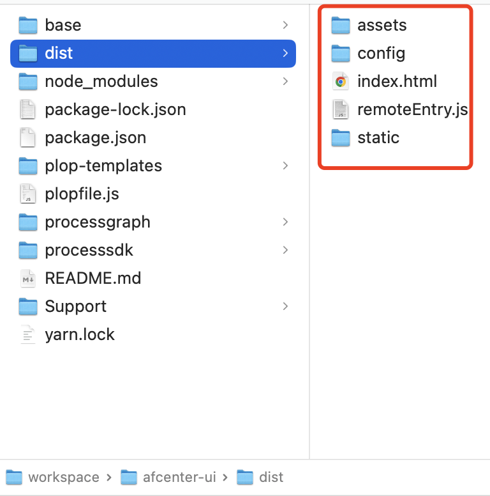490x496 pixels.
Task: Go to workspace in the path bar
Action: 63,477
